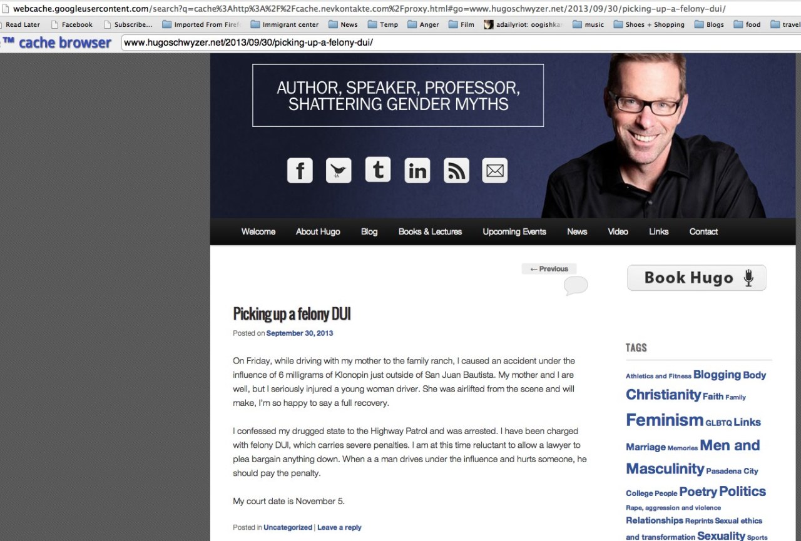Click the Leave a reply link
Screen dimensions: 801x541
click(339, 527)
